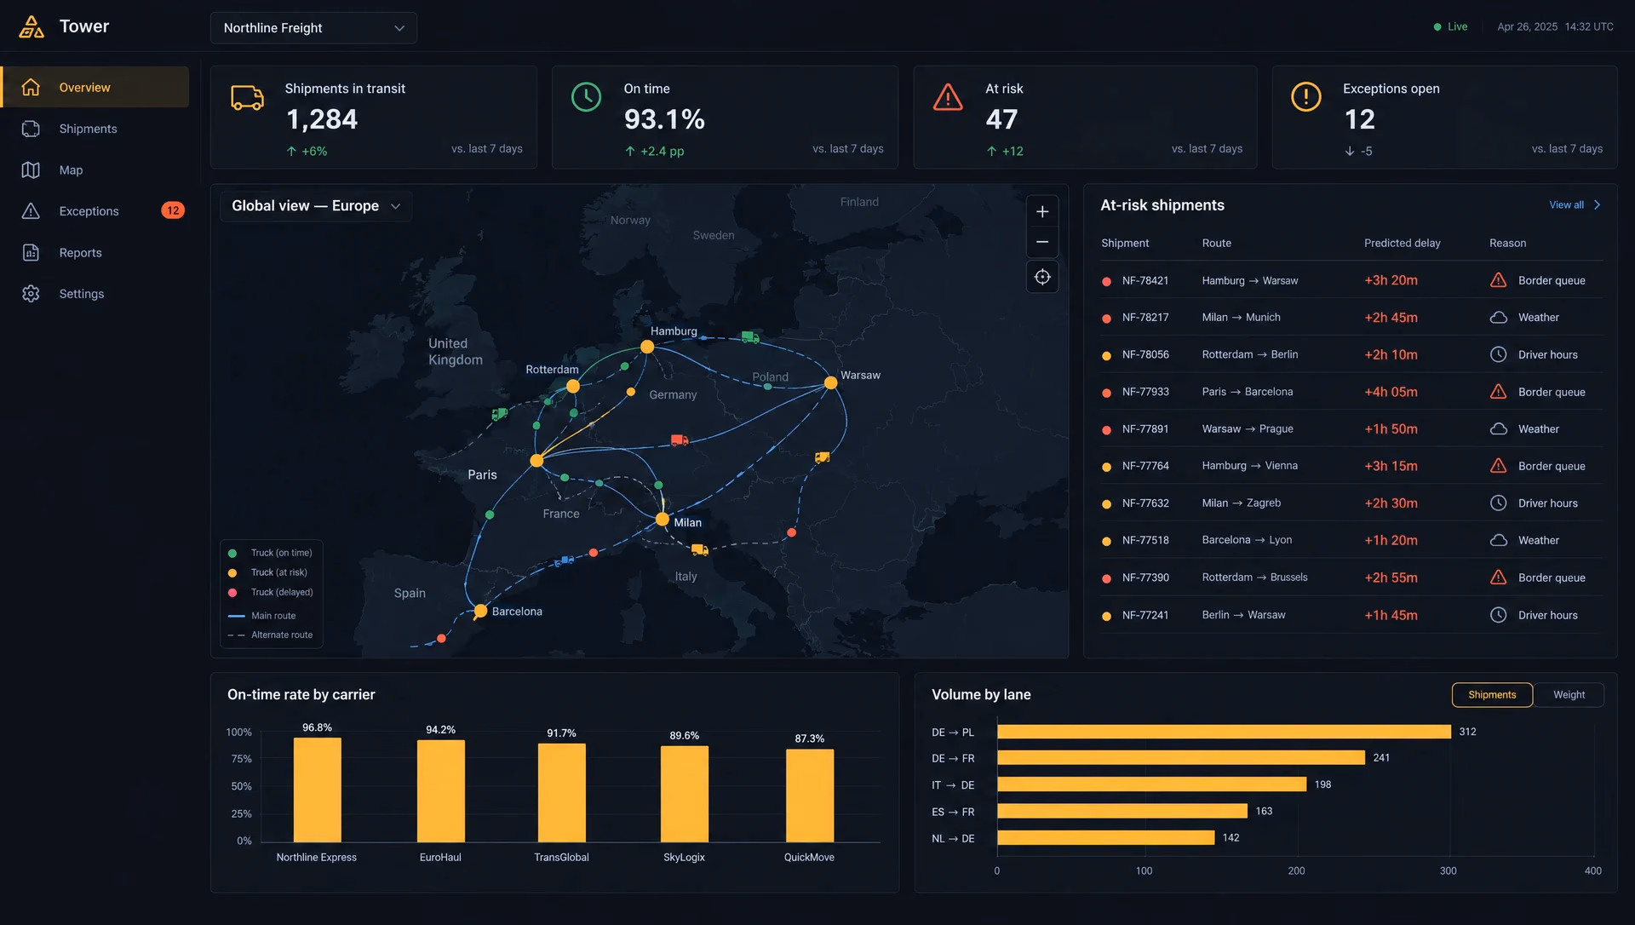
Task: Click the recenter map target icon
Action: [x=1042, y=277]
